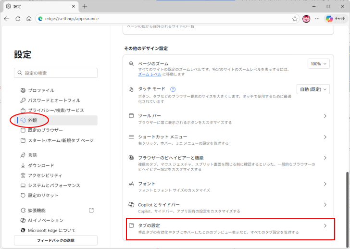Click the プロファイル person icon in sidebar
Image resolution: width=350 pixels, height=249 pixels.
[23, 90]
